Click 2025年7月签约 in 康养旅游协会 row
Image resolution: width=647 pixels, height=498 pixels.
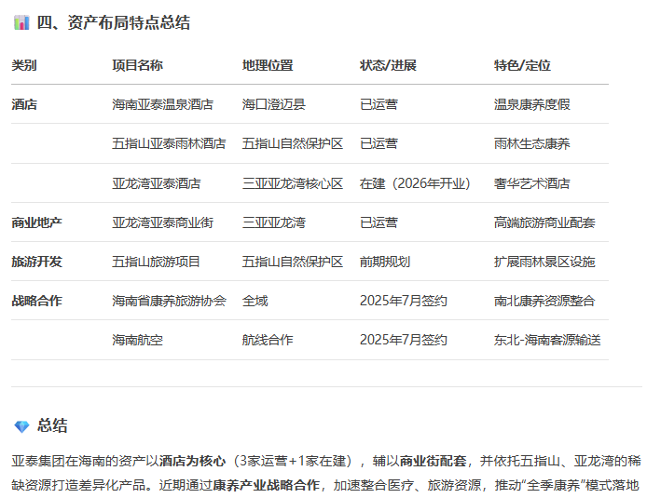pyautogui.click(x=403, y=301)
